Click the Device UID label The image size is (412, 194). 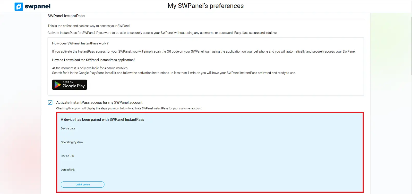tap(67, 156)
